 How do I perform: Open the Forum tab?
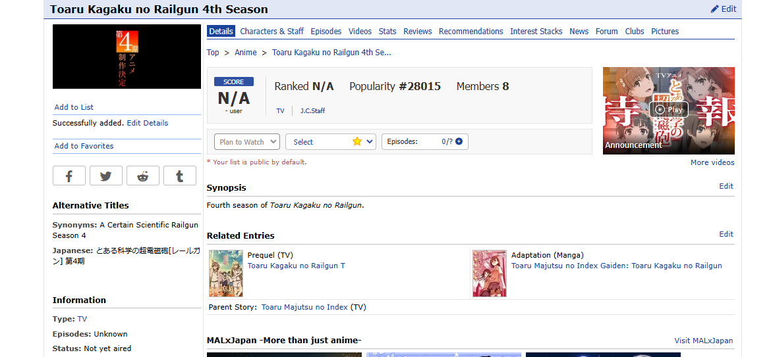(x=606, y=32)
